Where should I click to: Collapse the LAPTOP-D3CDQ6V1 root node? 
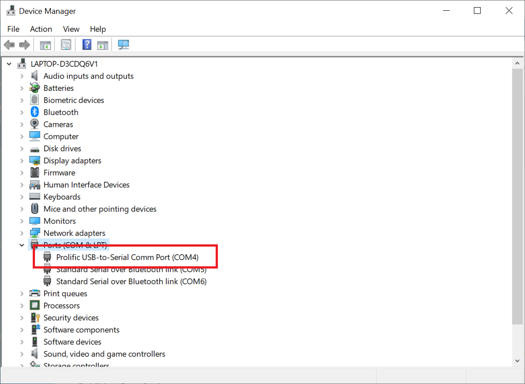[x=9, y=64]
